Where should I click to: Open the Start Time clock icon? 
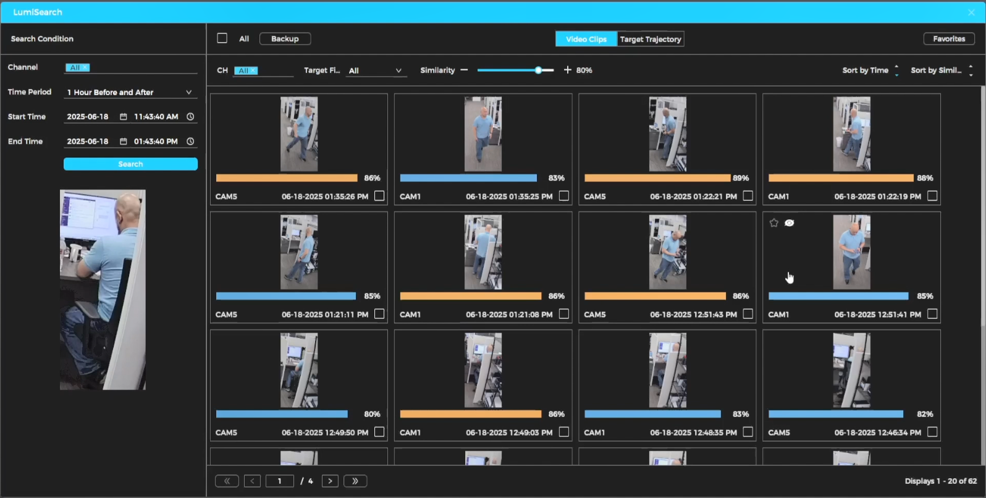190,117
